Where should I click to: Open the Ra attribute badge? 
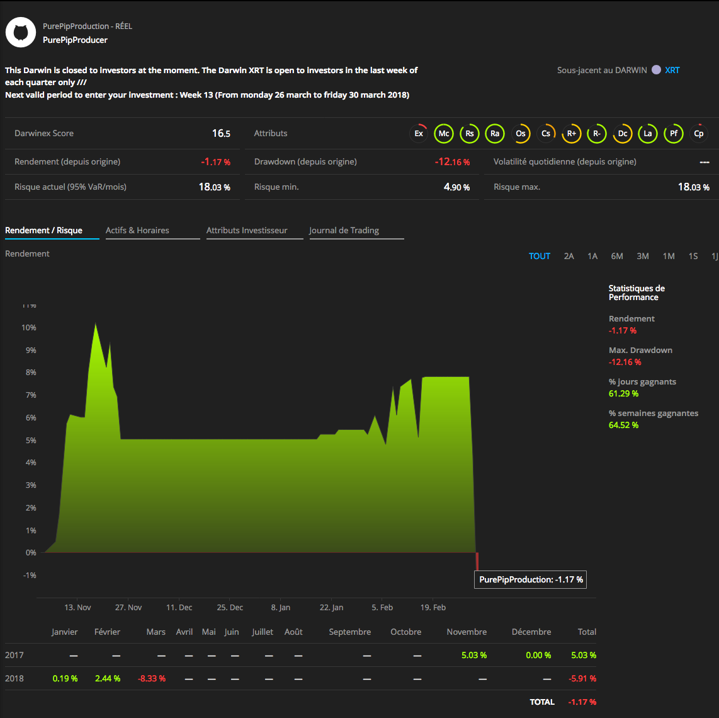coord(495,134)
